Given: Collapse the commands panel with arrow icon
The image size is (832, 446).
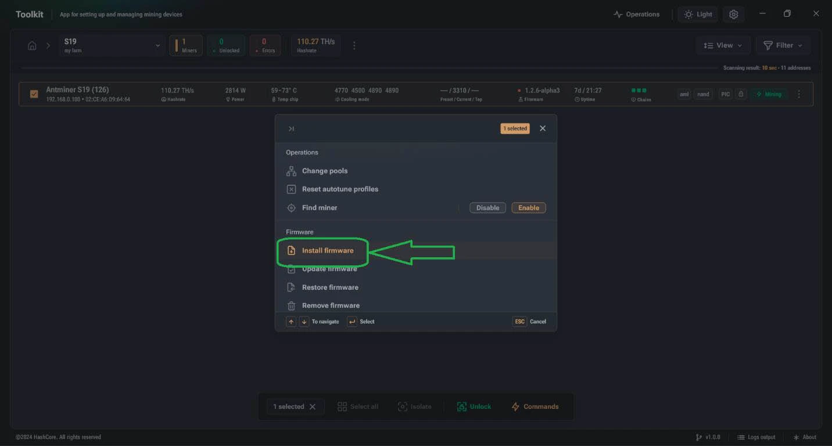Looking at the screenshot, I should [291, 128].
